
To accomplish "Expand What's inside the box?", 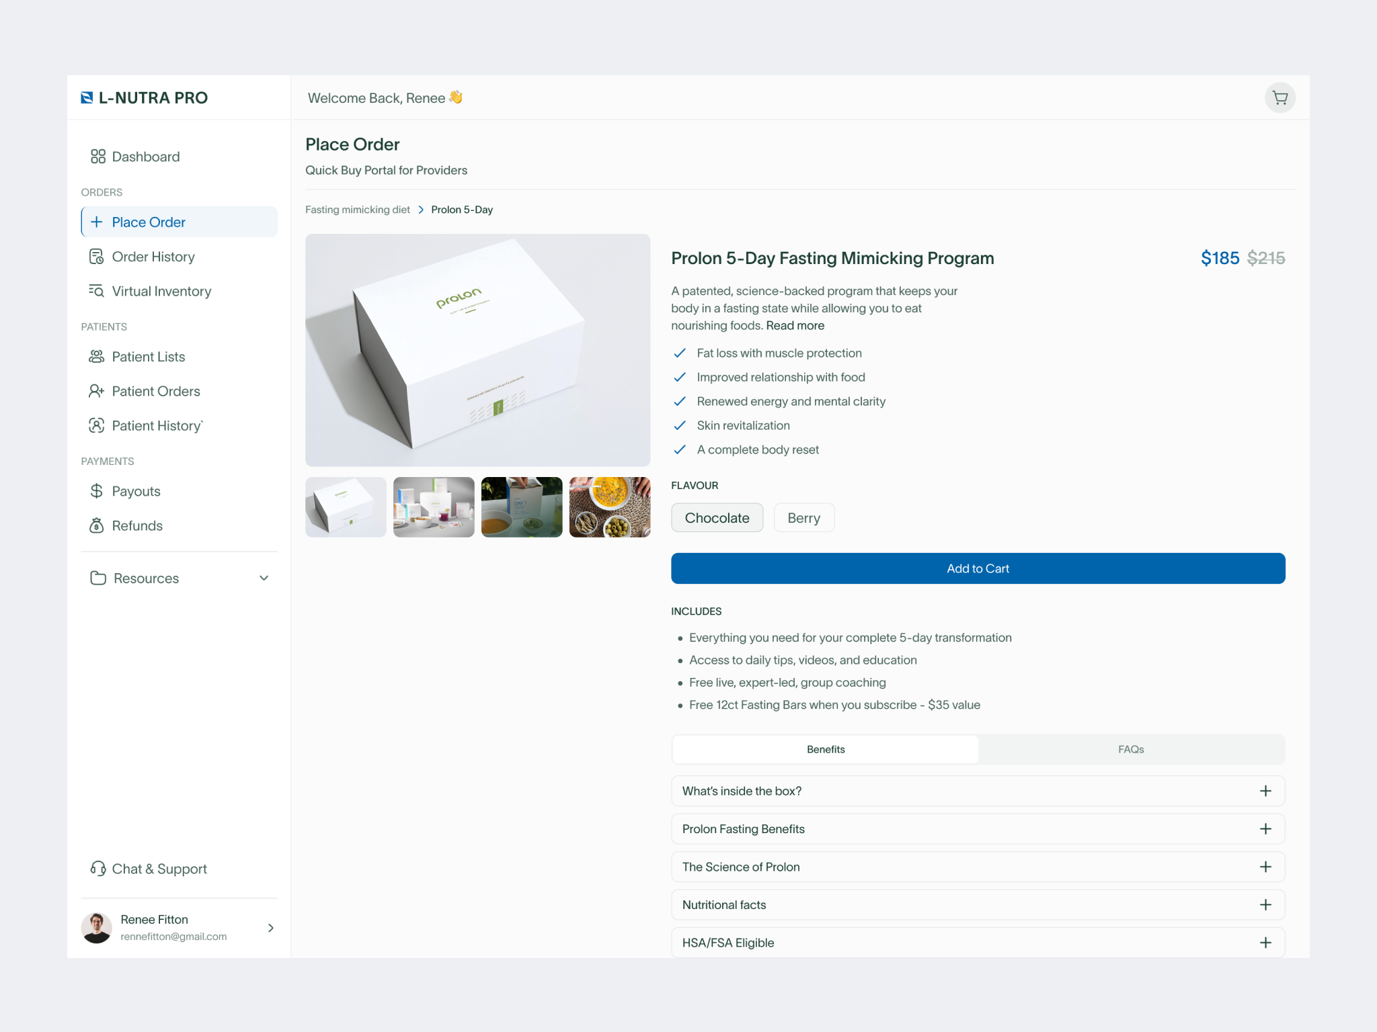I will point(977,791).
